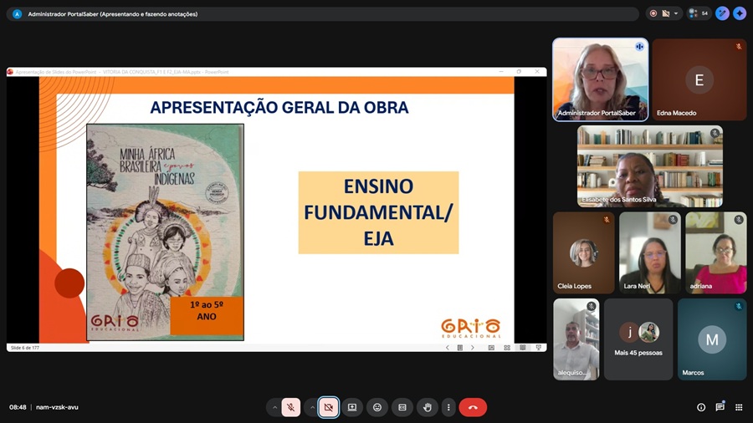The width and height of the screenshot is (753, 423).
Task: Toggle closed captions button
Action: [x=402, y=407]
